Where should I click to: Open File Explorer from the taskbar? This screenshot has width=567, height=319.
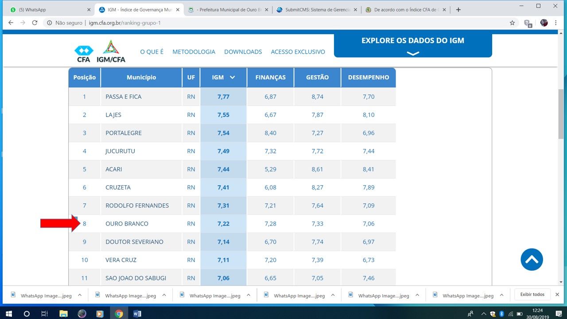coord(63,314)
